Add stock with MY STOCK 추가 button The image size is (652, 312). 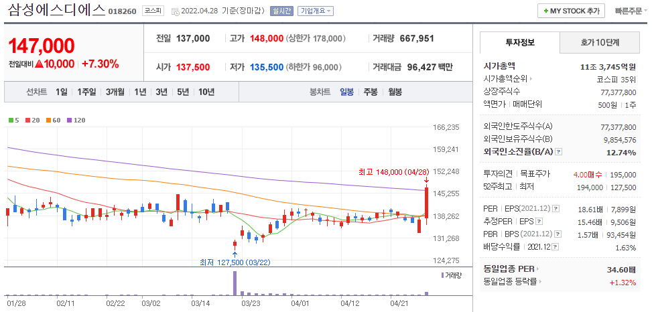point(571,11)
